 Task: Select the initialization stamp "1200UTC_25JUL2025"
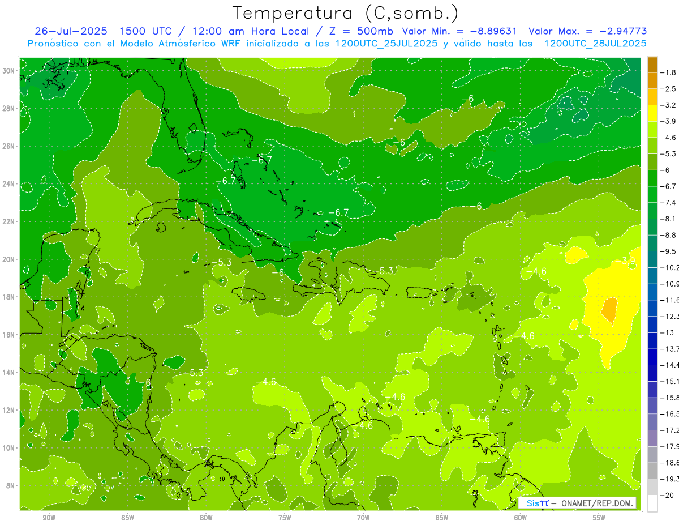(x=386, y=44)
